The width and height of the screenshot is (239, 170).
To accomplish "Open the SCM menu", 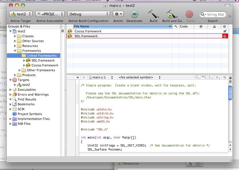I will [76, 1].
